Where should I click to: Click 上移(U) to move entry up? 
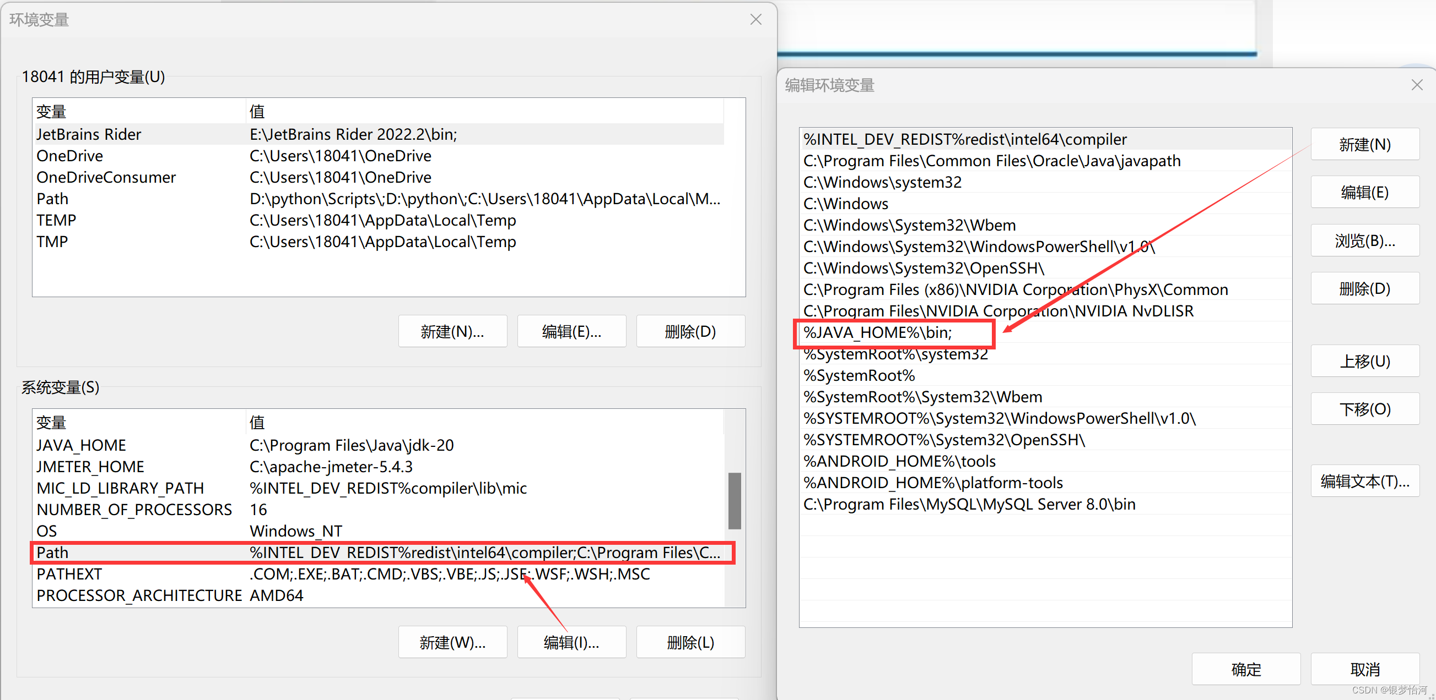pos(1365,361)
